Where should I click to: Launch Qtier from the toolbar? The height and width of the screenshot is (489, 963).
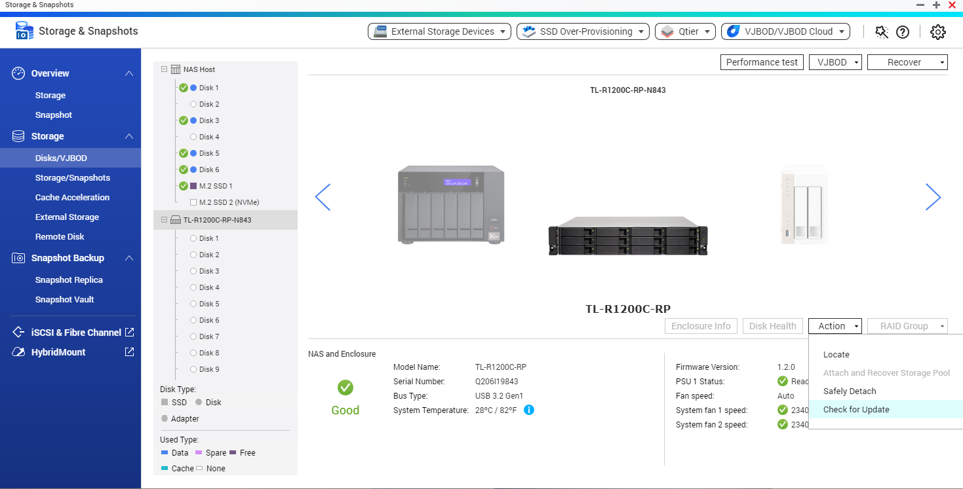pyautogui.click(x=684, y=31)
